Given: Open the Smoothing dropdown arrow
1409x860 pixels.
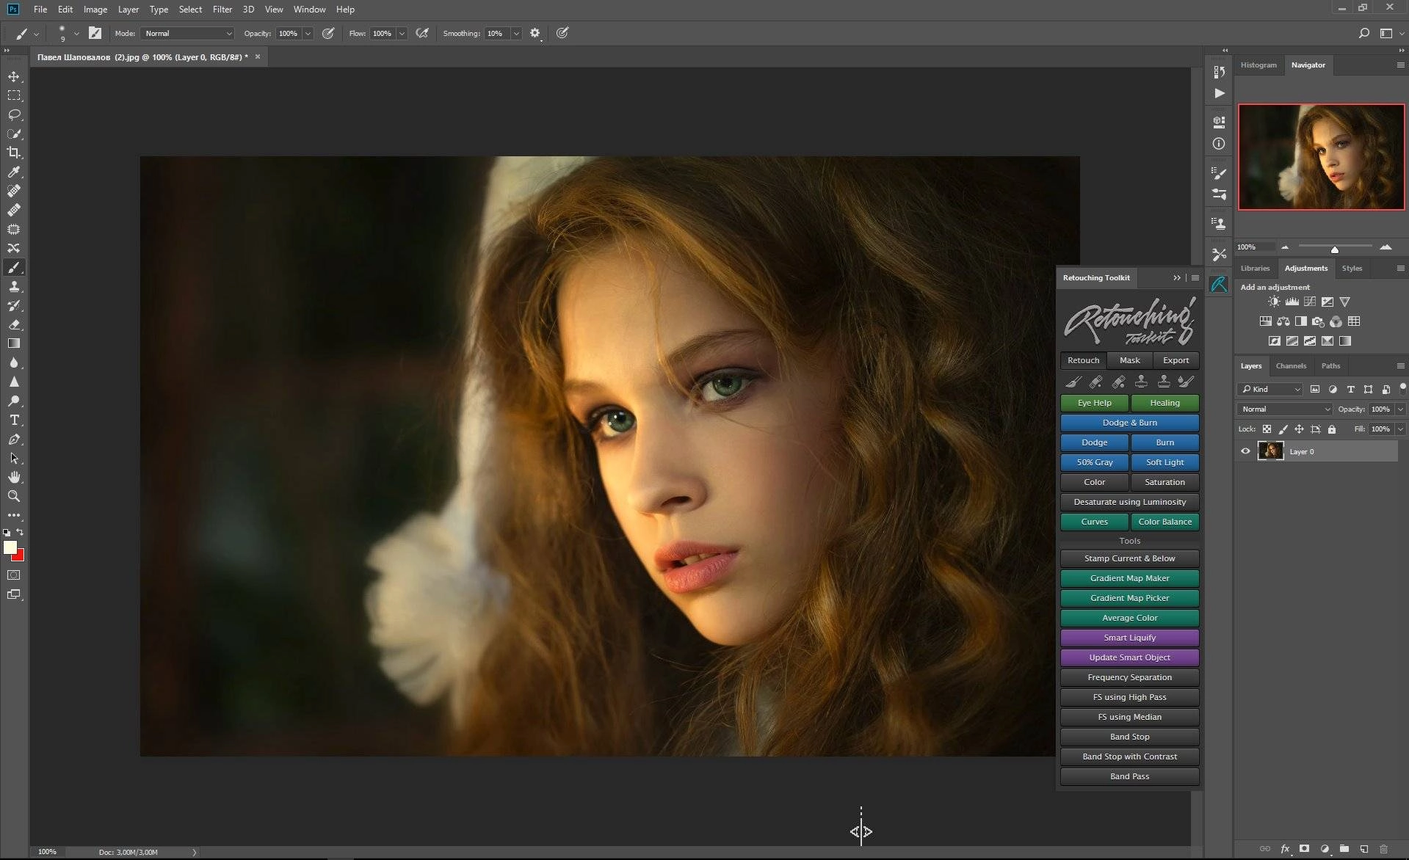Looking at the screenshot, I should pyautogui.click(x=516, y=33).
